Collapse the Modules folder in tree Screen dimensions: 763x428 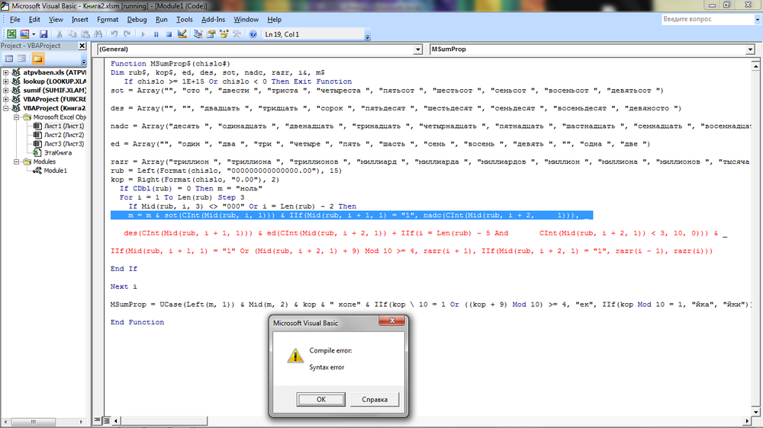tap(16, 161)
